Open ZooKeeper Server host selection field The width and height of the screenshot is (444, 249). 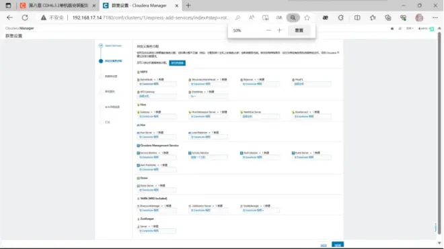click(x=157, y=231)
